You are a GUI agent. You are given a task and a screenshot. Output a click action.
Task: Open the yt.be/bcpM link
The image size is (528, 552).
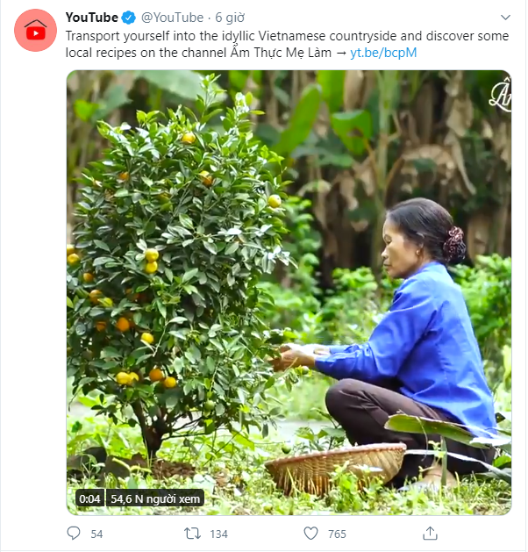383,53
